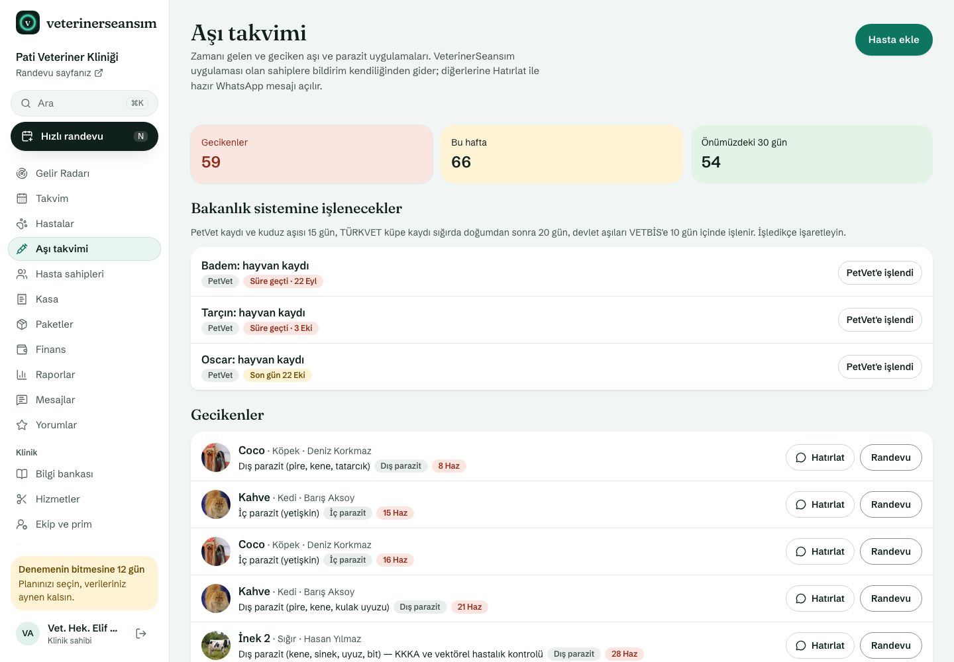Focus the Ara search field
The width and height of the screenshot is (954, 662).
click(x=84, y=103)
